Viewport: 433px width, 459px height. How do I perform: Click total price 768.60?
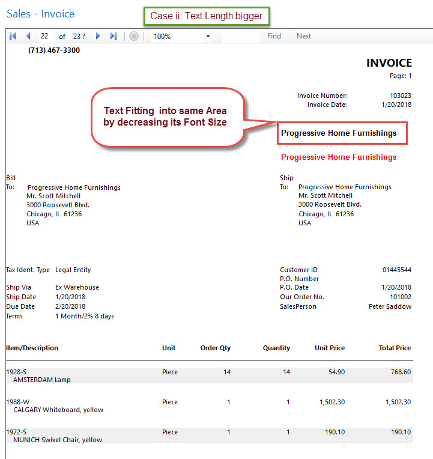point(401,372)
